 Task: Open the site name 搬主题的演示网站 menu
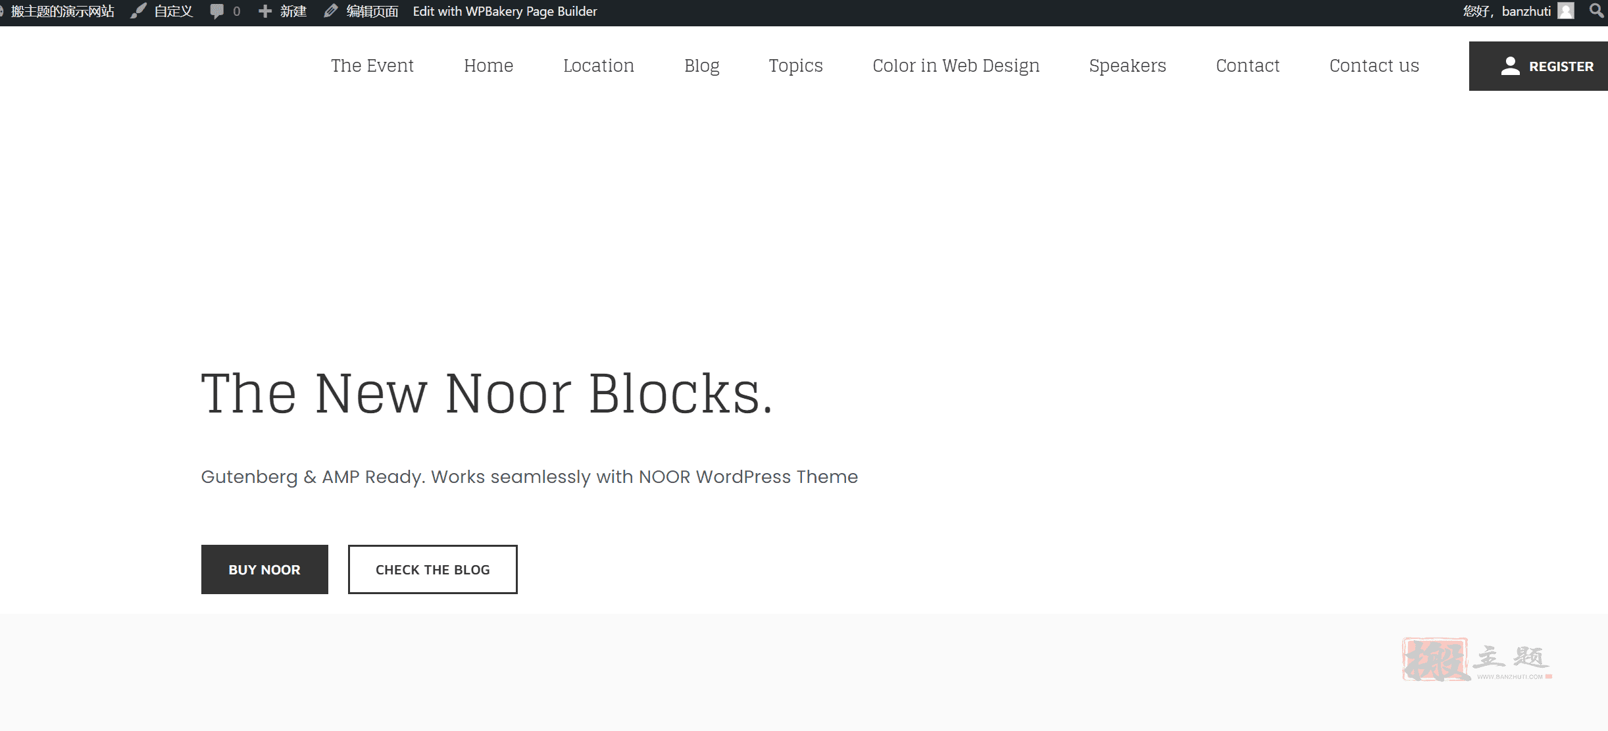click(63, 11)
